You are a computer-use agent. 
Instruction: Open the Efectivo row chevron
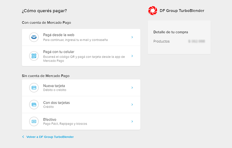(132, 121)
